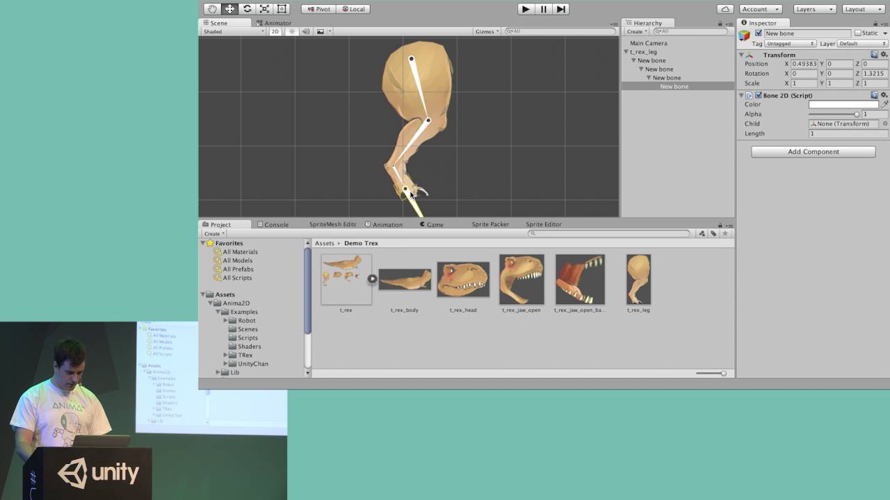Select the Move tool

click(229, 9)
